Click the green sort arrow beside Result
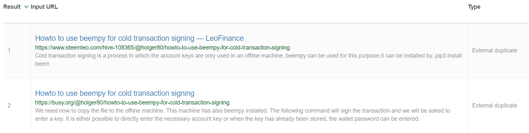 pos(26,7)
